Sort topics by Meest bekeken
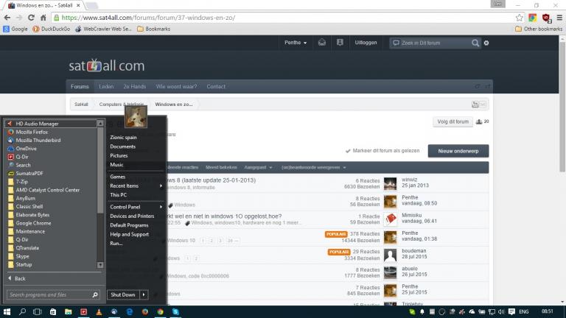The image size is (566, 318). pyautogui.click(x=221, y=167)
